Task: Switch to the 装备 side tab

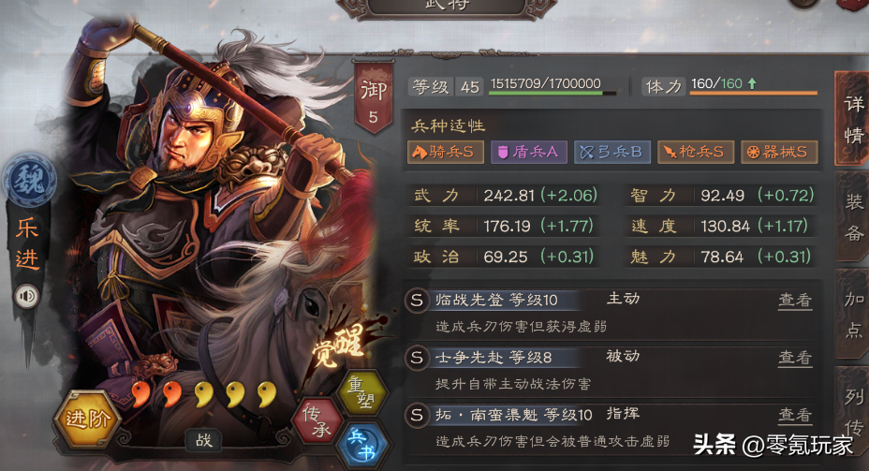Action: tap(853, 216)
